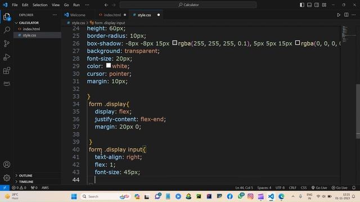This screenshot has height=202, width=360.
Task: Open remote window indicator in status bar
Action: [4, 187]
